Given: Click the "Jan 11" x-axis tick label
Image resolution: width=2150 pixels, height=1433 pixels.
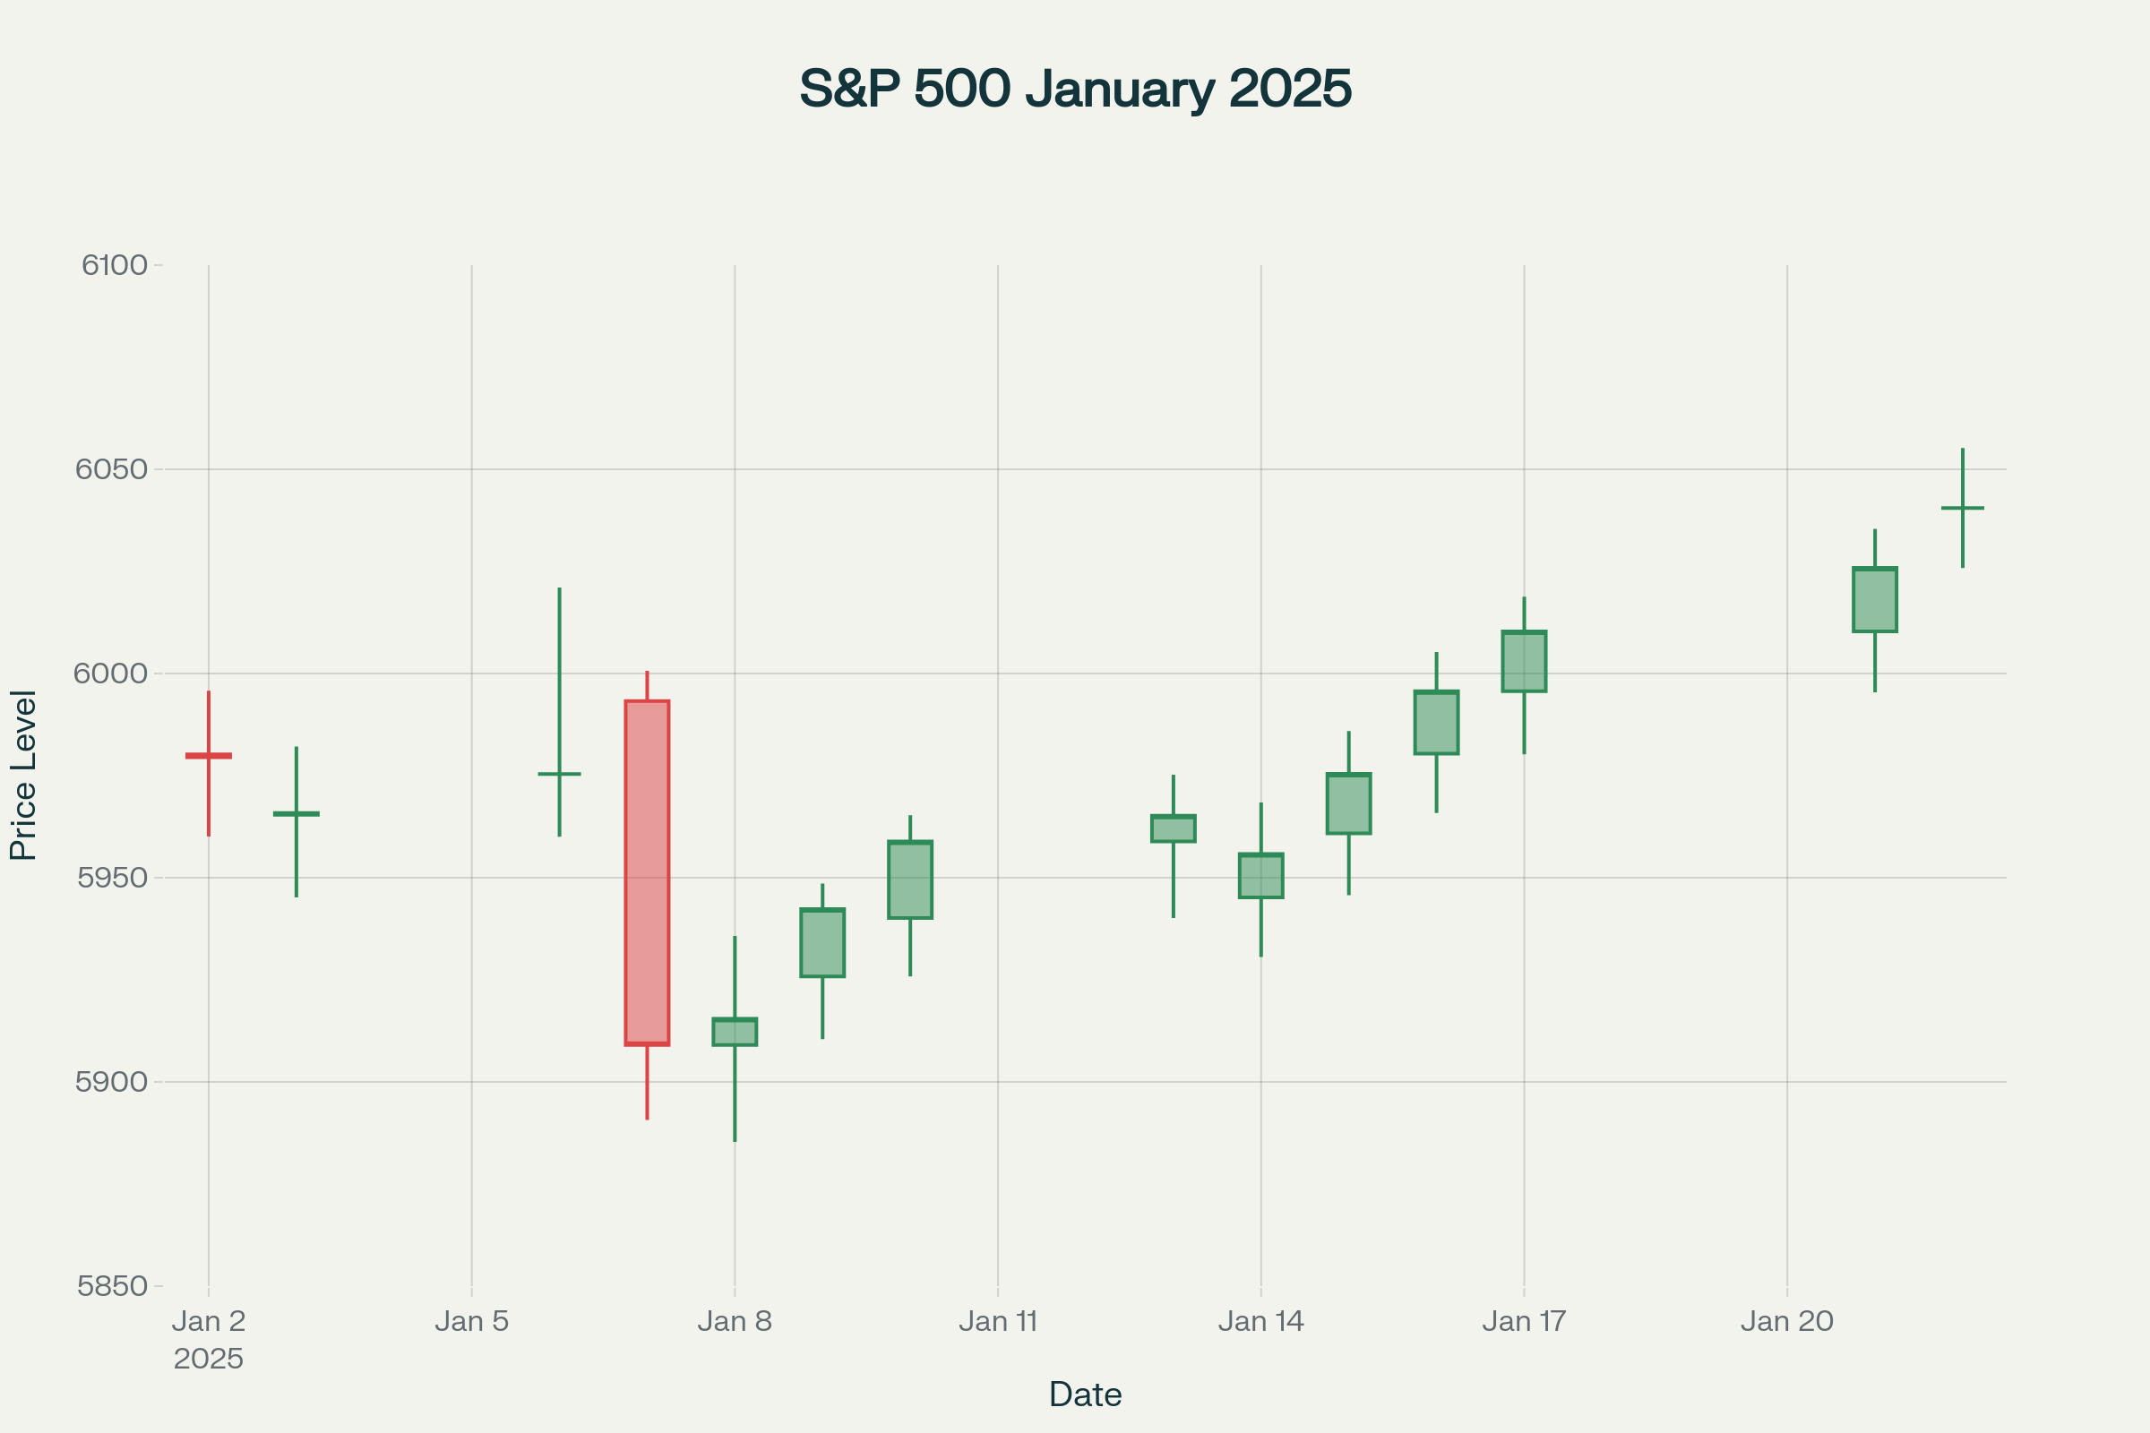Looking at the screenshot, I should coord(997,1322).
